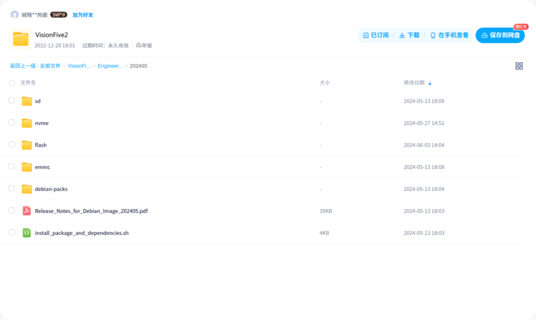
Task: Open 在手机查看 to view on phone
Action: pos(449,35)
